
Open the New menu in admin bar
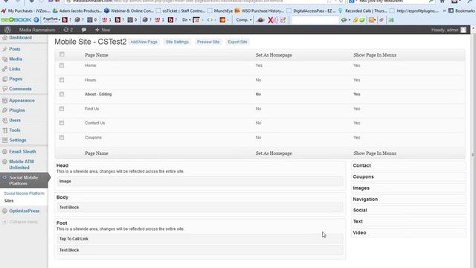pyautogui.click(x=103, y=30)
